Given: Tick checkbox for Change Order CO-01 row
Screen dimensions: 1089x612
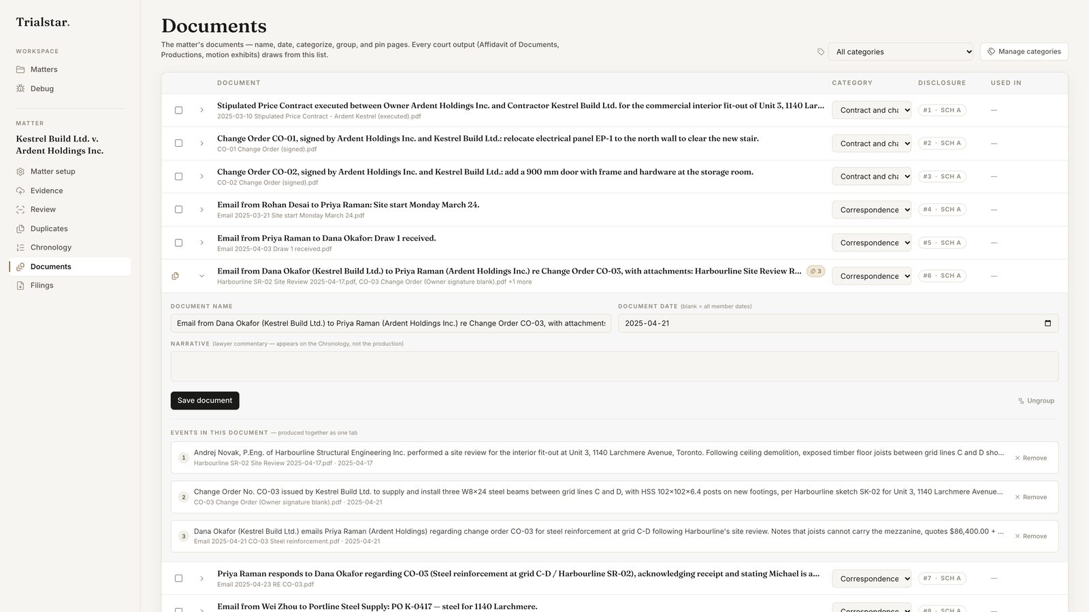Looking at the screenshot, I should (178, 143).
